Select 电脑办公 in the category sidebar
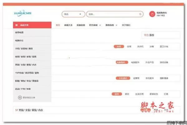This screenshot has height=125, width=187. [19, 41]
